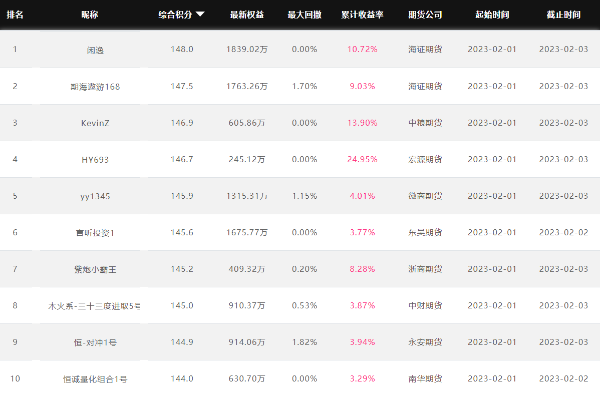The image size is (600, 395).
Task: Click equity value 605.86万
Action: [x=247, y=123]
